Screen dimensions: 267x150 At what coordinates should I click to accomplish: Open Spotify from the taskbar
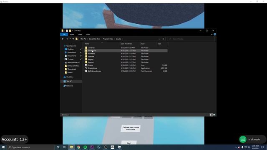[x=85, y=147]
